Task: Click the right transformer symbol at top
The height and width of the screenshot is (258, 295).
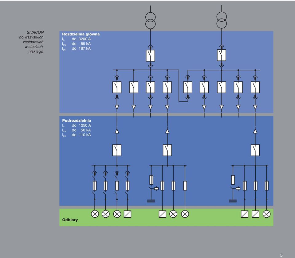Action: click(222, 20)
